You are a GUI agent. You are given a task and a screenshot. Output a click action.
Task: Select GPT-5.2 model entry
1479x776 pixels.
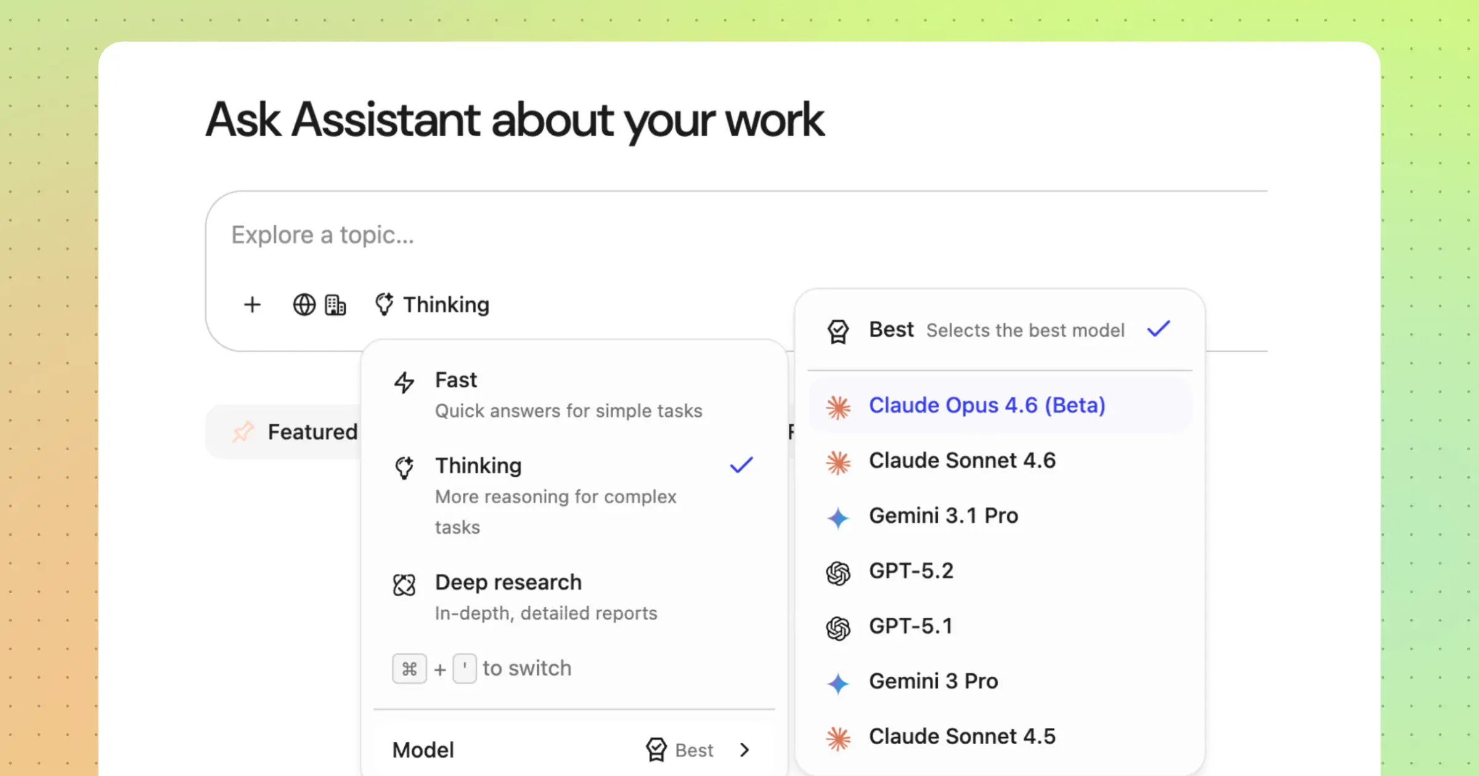911,571
